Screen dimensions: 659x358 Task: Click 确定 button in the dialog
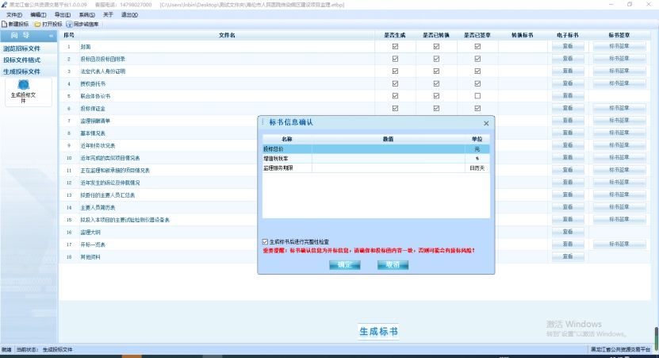click(x=344, y=264)
